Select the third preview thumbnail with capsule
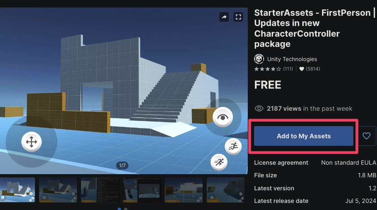Screen dimensions: 377x210 pyautogui.click(x=100, y=190)
